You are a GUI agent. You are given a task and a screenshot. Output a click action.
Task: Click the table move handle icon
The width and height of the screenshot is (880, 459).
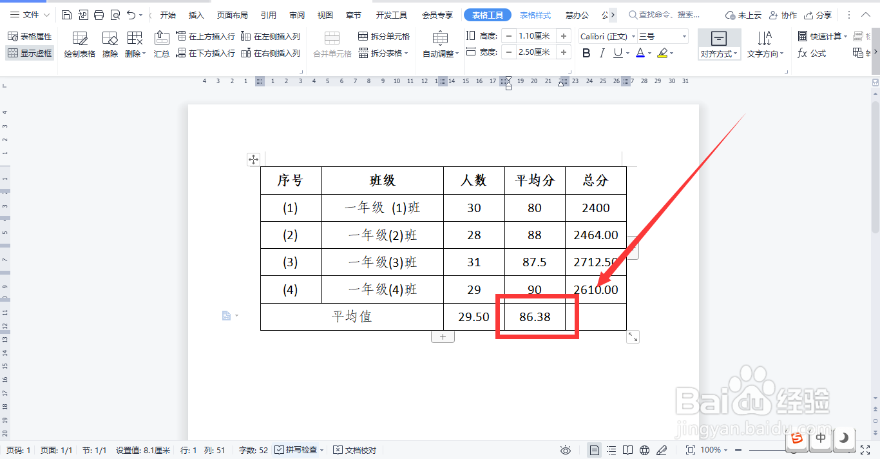coord(253,160)
